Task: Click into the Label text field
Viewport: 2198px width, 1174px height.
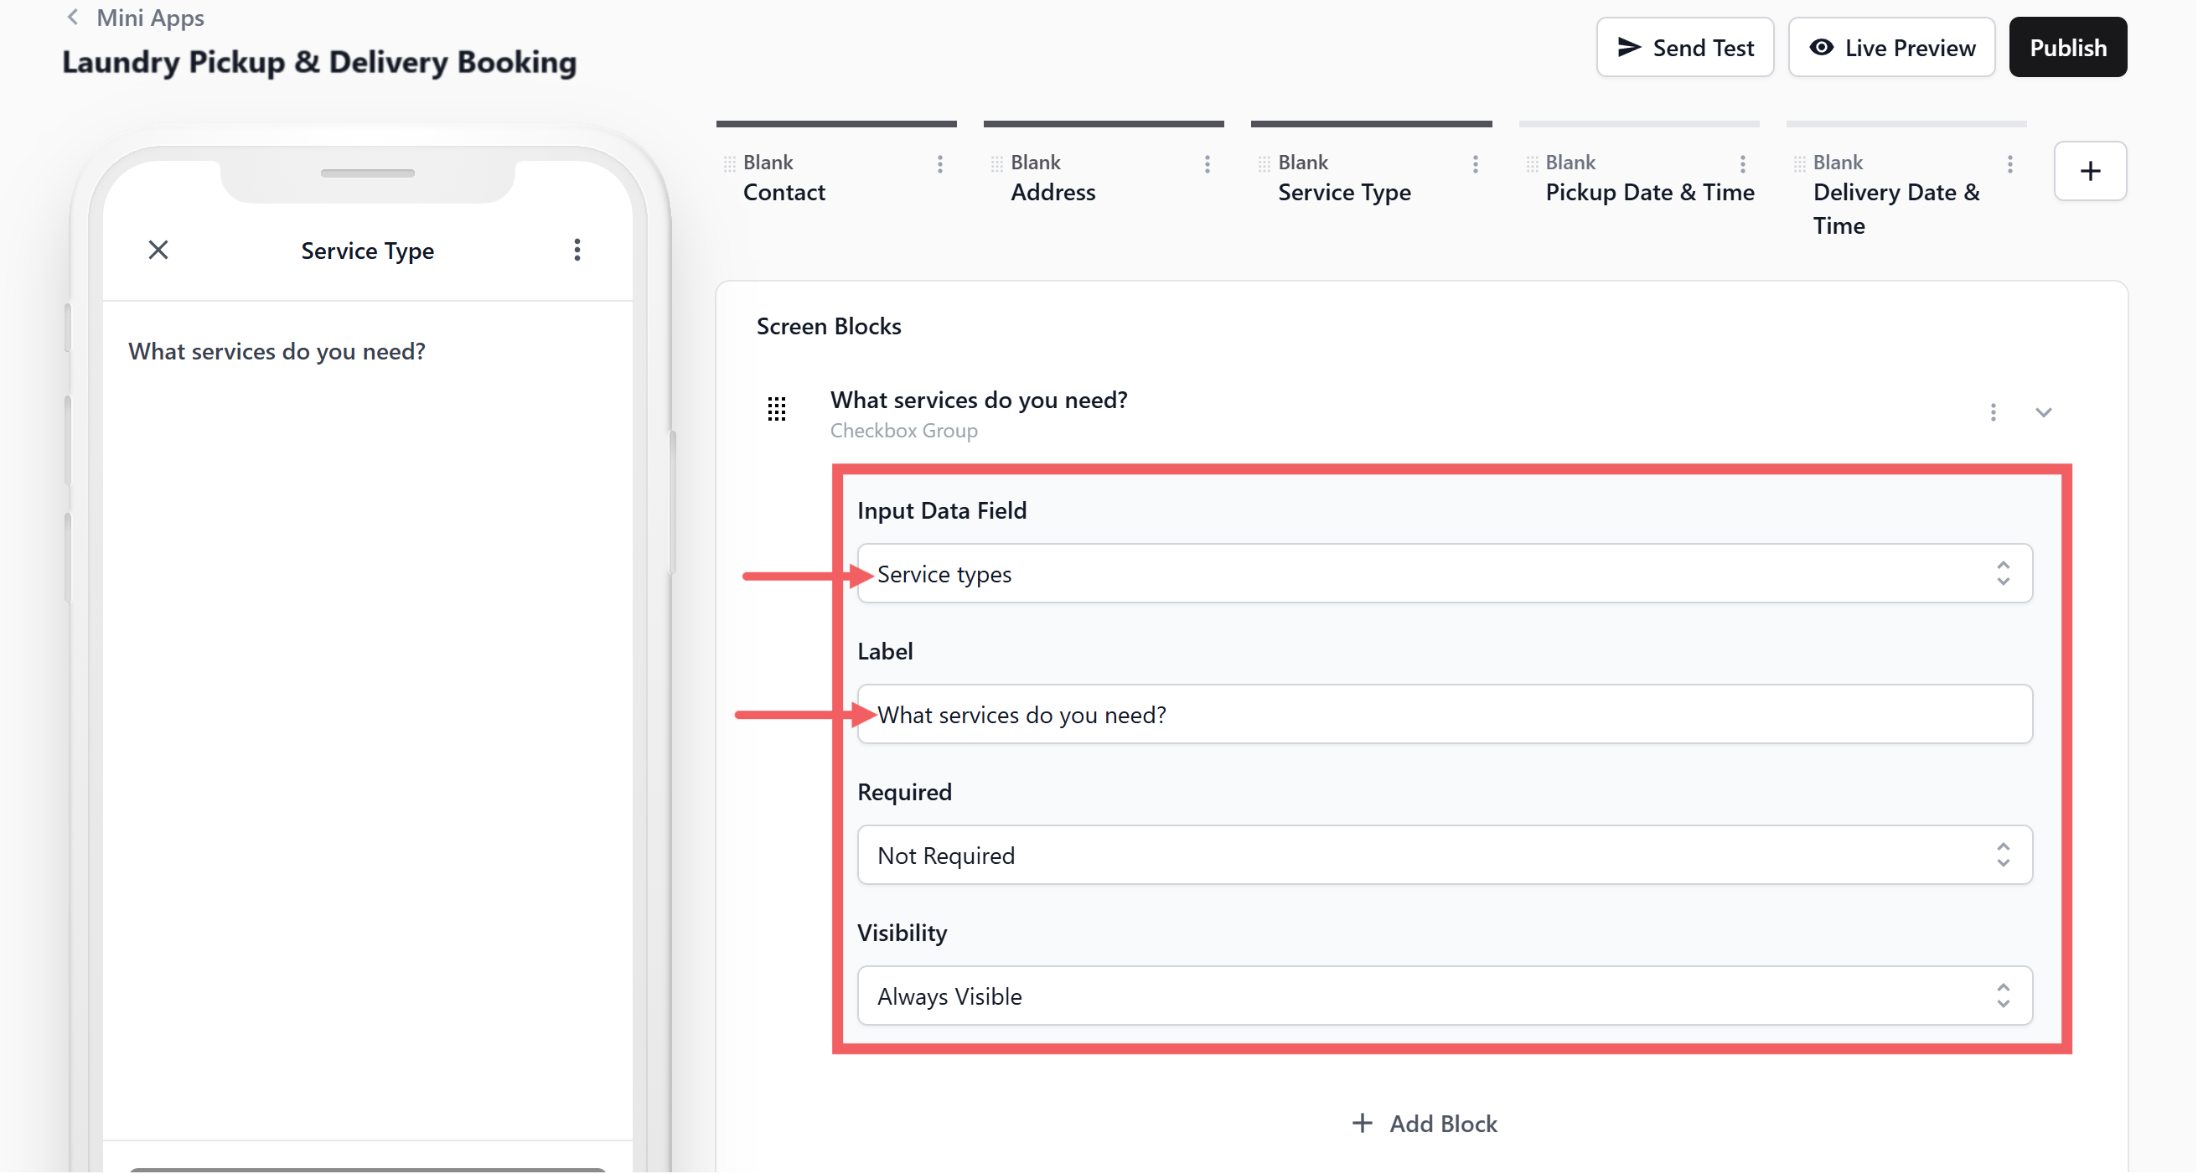Action: 1444,714
